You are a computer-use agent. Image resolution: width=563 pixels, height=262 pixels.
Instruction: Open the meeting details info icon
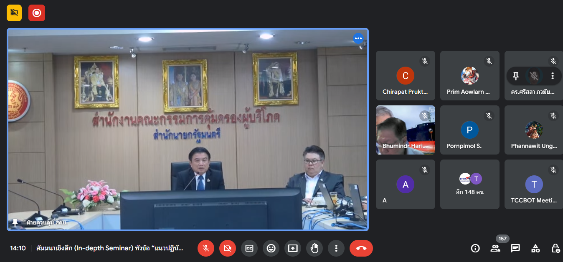click(475, 248)
